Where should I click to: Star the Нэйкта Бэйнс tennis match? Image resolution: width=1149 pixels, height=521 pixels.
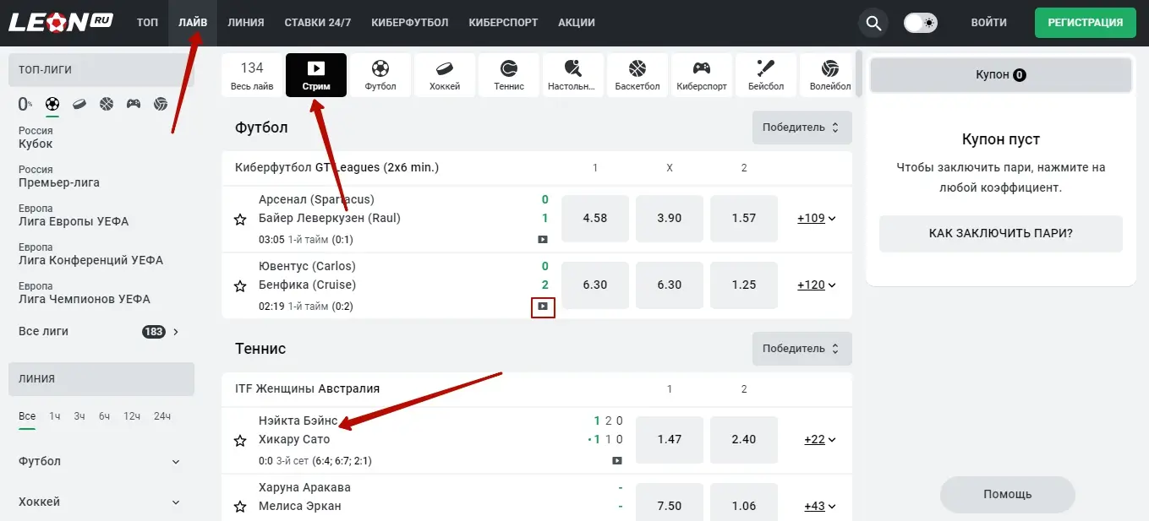tap(240, 440)
